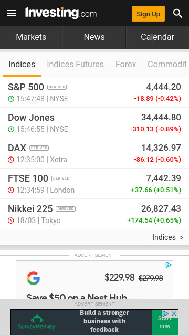189x336 pixels.
Task: Click the red clock icon beside DAX
Action: coord(11,160)
